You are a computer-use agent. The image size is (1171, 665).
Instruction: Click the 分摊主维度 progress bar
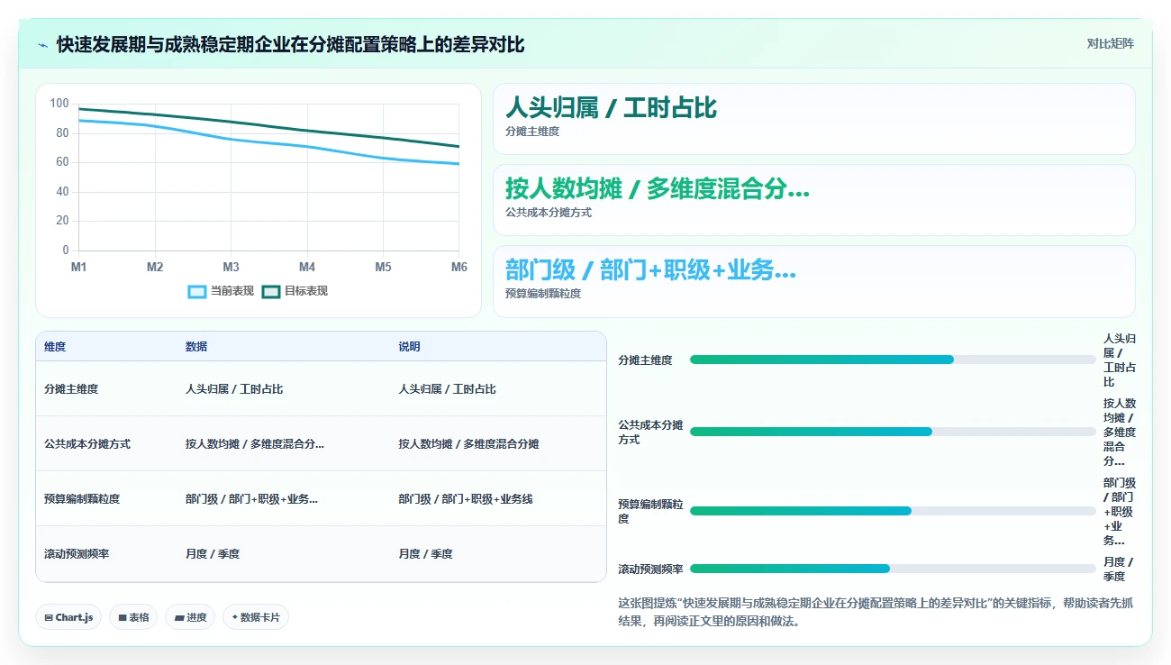click(x=893, y=360)
